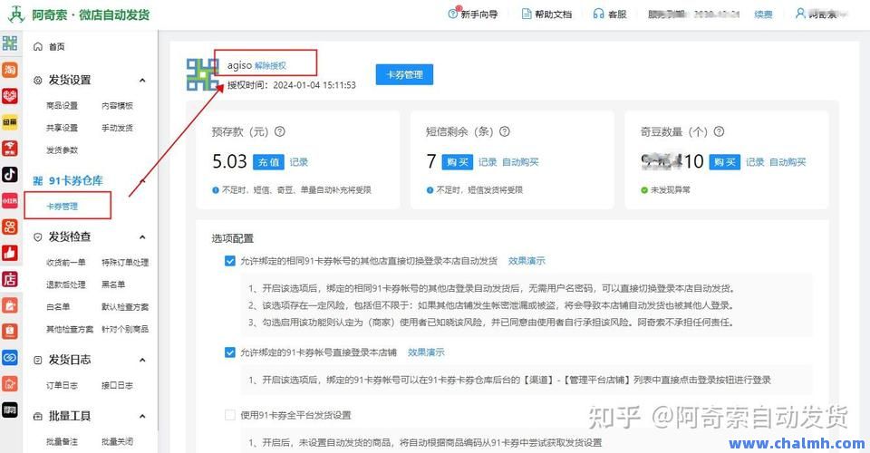Collapse the 发货检查 section arrow
The width and height of the screenshot is (870, 453).
(x=142, y=236)
